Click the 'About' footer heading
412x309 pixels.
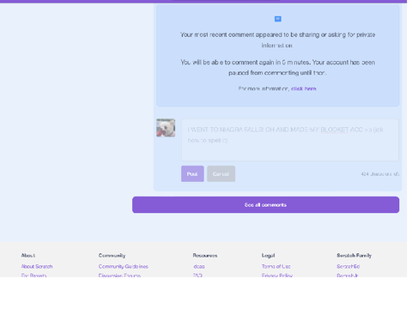28,255
